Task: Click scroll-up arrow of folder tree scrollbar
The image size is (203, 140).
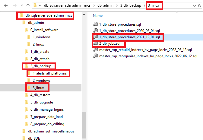Action: (x=84, y=15)
